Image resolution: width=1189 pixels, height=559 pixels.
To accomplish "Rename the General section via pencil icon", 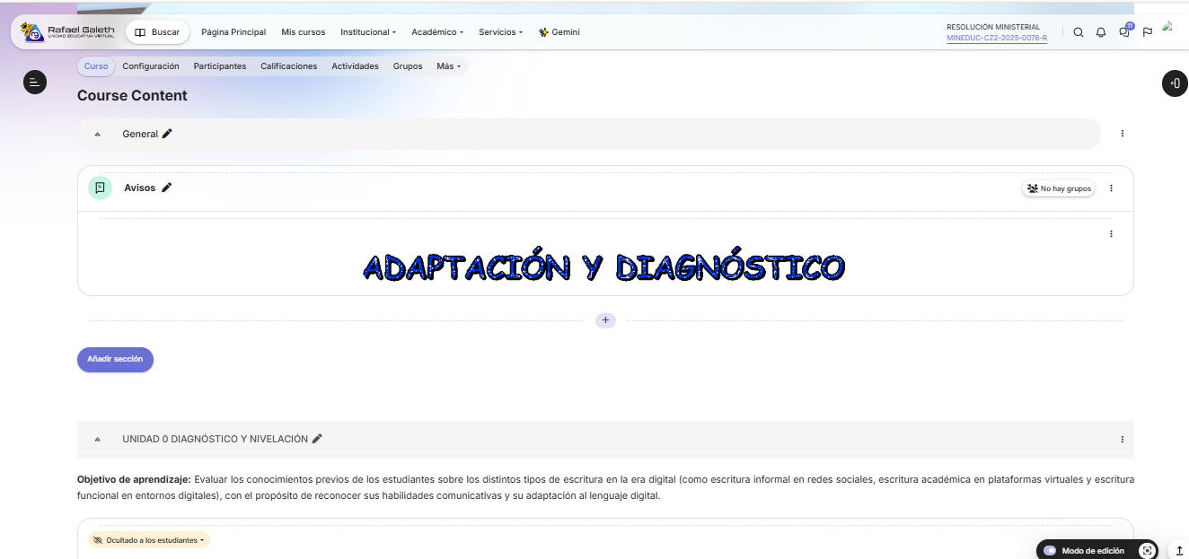I will (167, 134).
